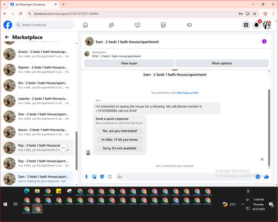Image resolution: width=278 pixels, height=222 pixels.
Task: Click the chat messages scrollbar
Action: 269,128
